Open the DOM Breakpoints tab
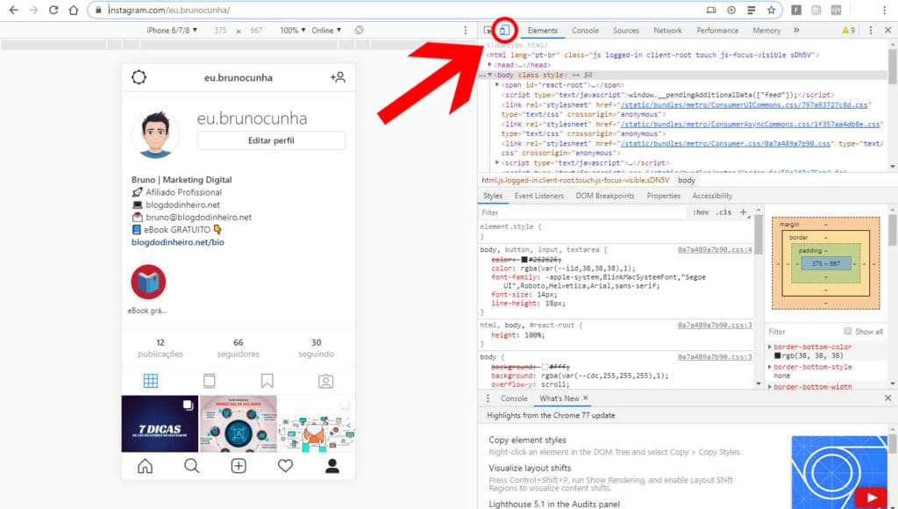898x509 pixels. coord(605,196)
